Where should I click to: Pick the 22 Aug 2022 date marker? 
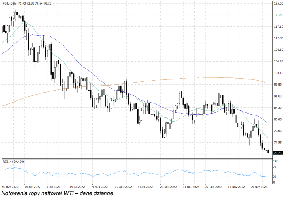pyautogui.click(x=122, y=186)
